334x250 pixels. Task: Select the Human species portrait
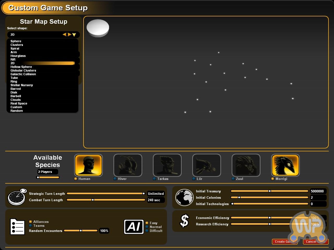(88, 165)
